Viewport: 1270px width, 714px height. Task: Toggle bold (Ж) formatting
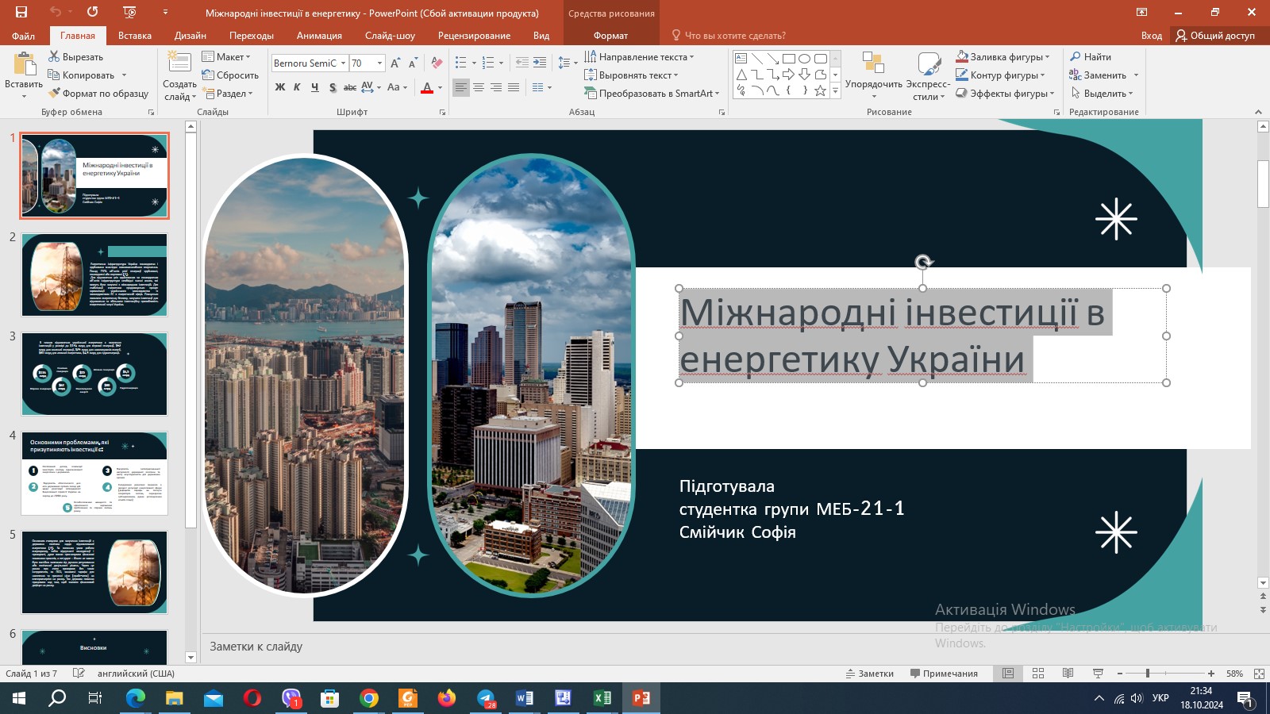click(280, 87)
